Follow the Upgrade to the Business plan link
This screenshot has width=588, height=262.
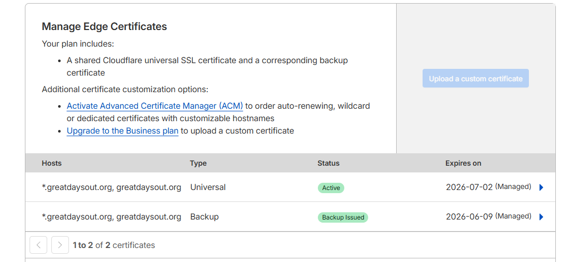tap(122, 131)
